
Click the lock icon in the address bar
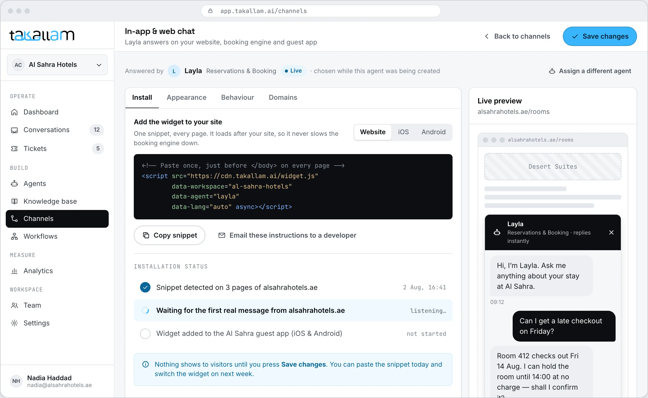pos(210,11)
